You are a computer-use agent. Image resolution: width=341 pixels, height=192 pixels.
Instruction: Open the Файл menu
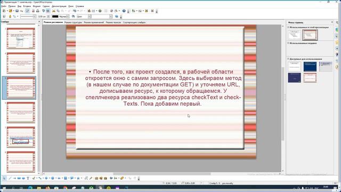click(x=4, y=6)
